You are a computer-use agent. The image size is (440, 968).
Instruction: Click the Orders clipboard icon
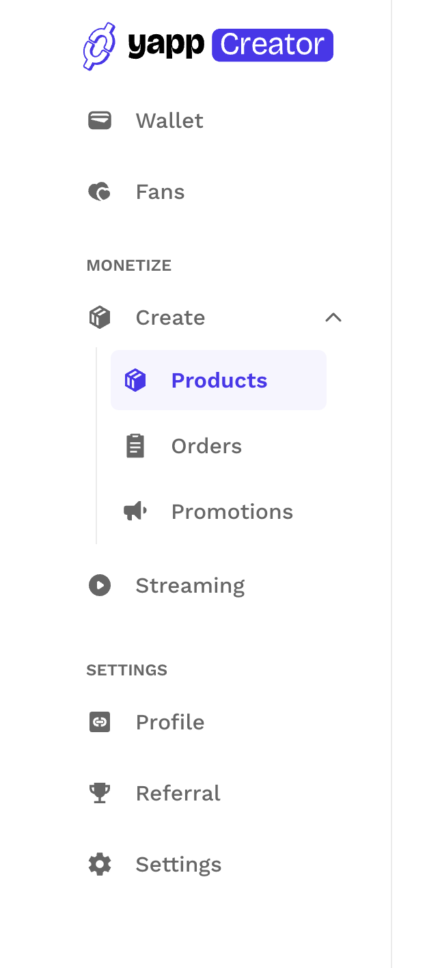135,446
